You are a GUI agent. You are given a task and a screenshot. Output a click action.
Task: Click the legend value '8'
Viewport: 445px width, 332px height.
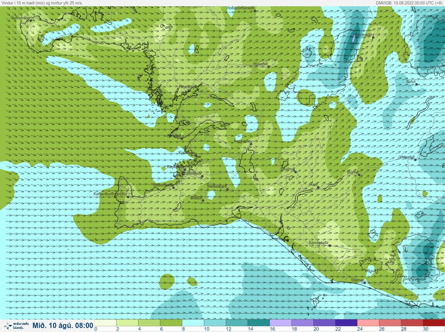[x=183, y=329]
